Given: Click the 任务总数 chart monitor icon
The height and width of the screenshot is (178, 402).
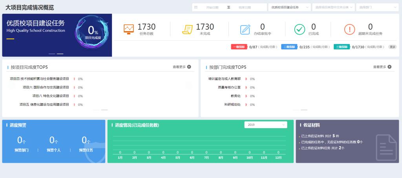Looking at the screenshot, I should pyautogui.click(x=129, y=29).
